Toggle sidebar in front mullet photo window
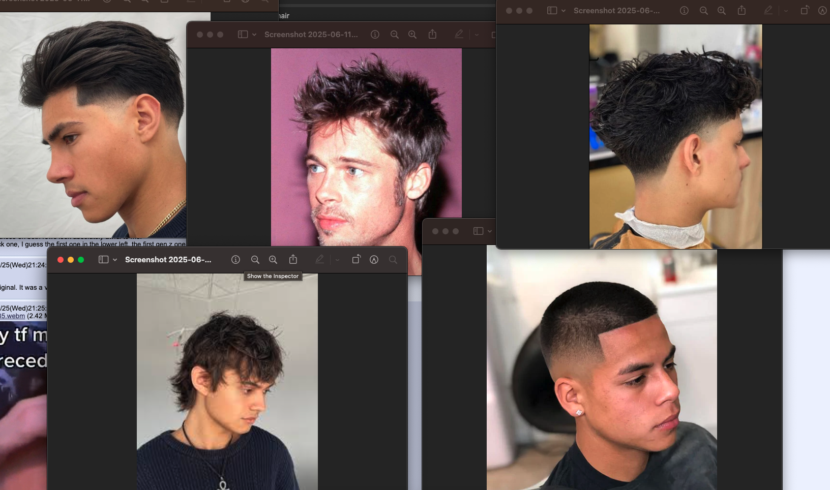Viewport: 830px width, 490px height. [x=103, y=260]
